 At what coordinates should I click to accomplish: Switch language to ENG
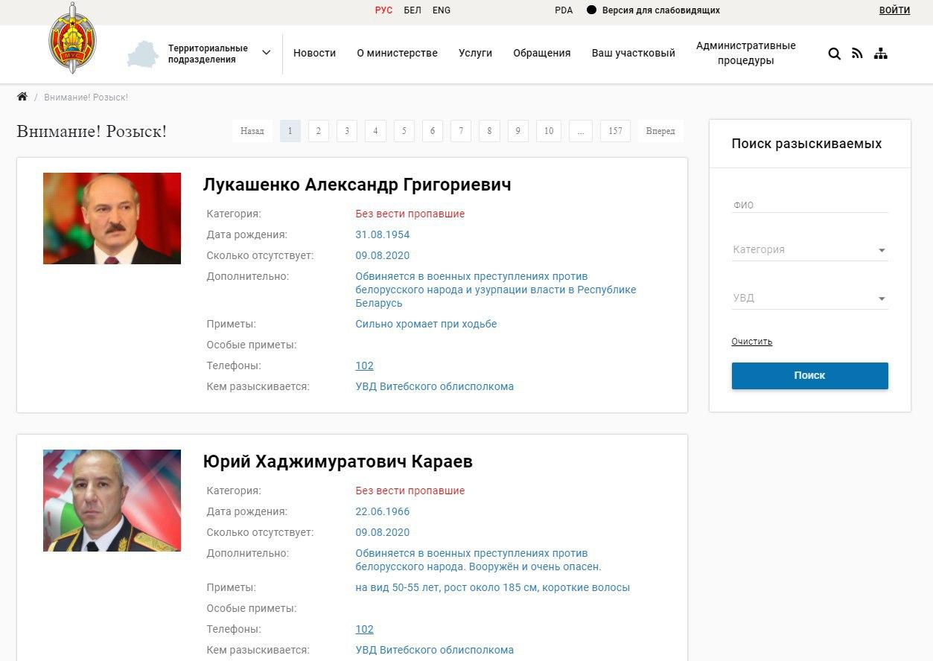(441, 10)
